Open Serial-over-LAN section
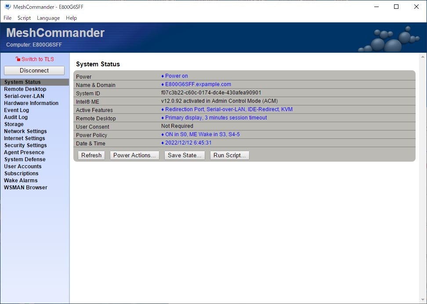This screenshot has height=304, width=427. tap(24, 96)
